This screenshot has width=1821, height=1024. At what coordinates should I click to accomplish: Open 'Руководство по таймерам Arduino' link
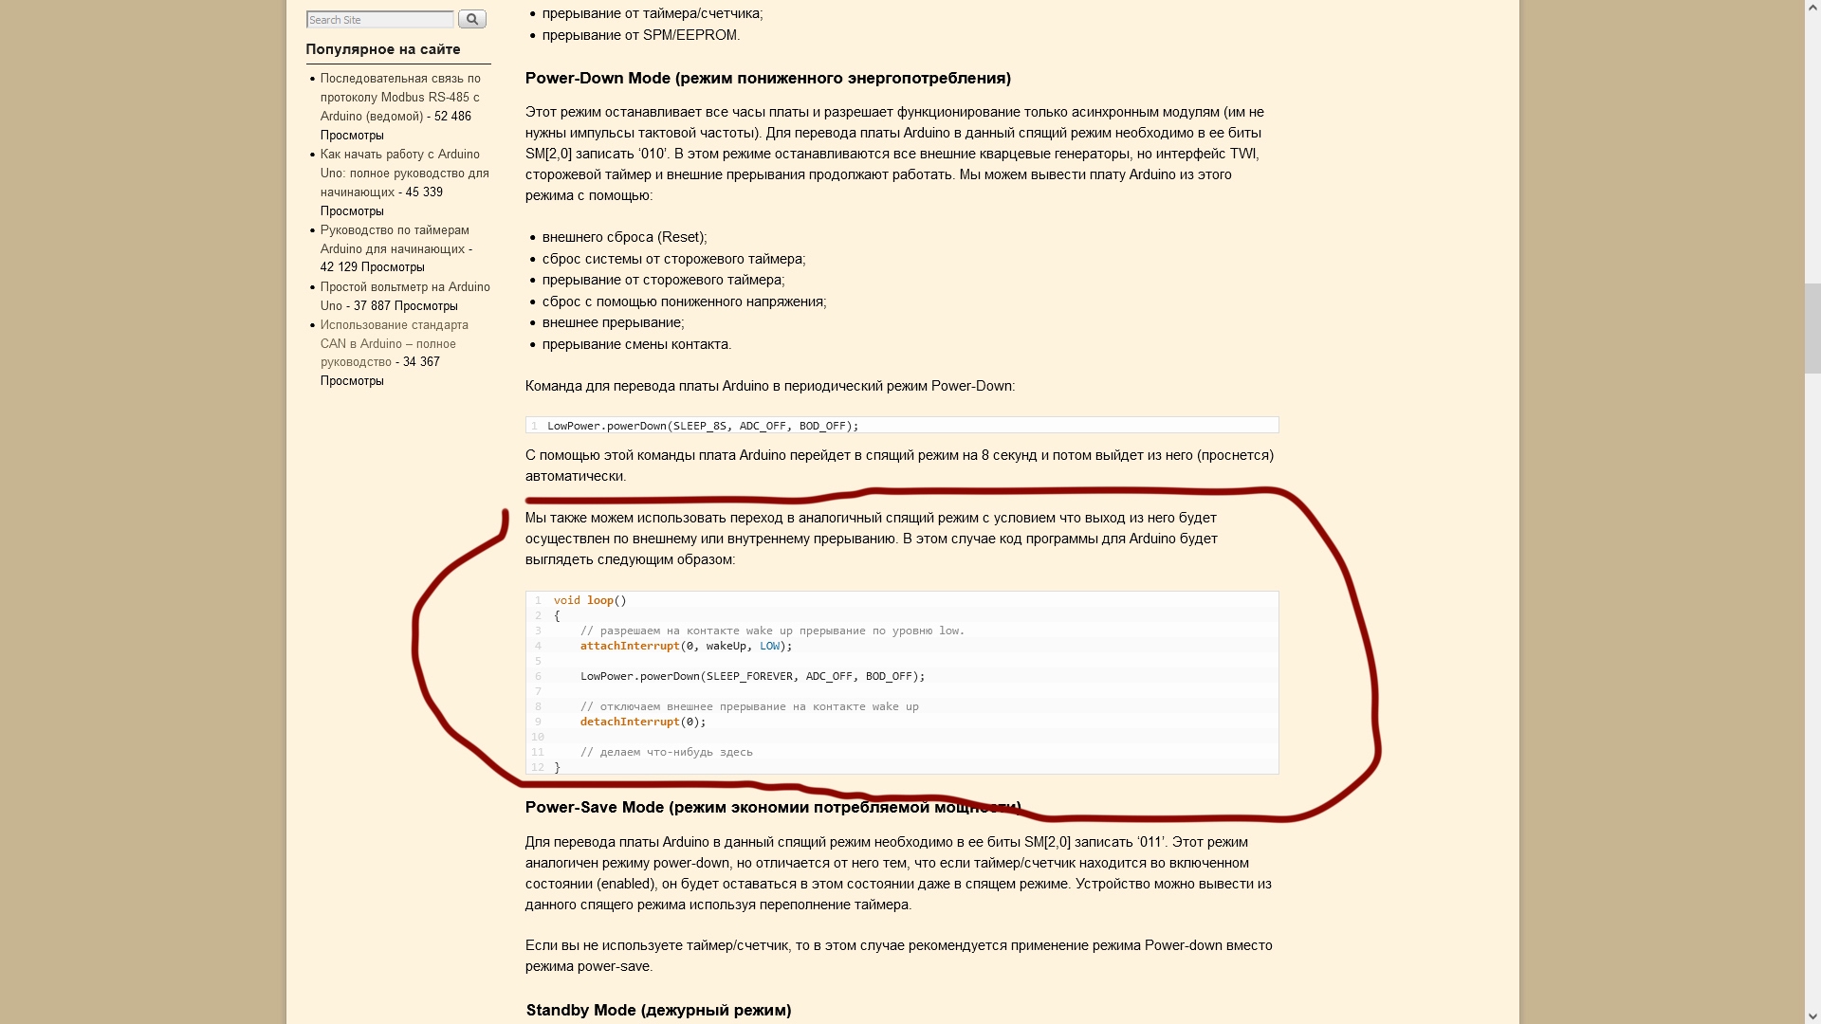394,239
